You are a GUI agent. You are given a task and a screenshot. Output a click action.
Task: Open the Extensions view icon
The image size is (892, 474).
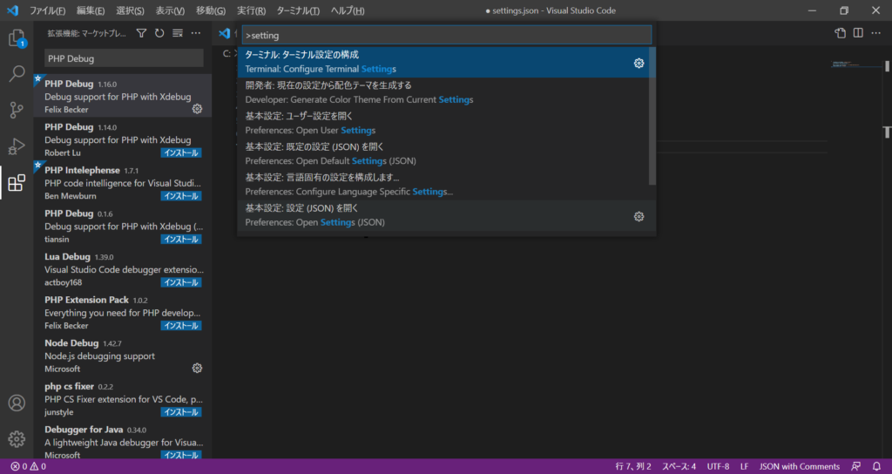click(17, 183)
